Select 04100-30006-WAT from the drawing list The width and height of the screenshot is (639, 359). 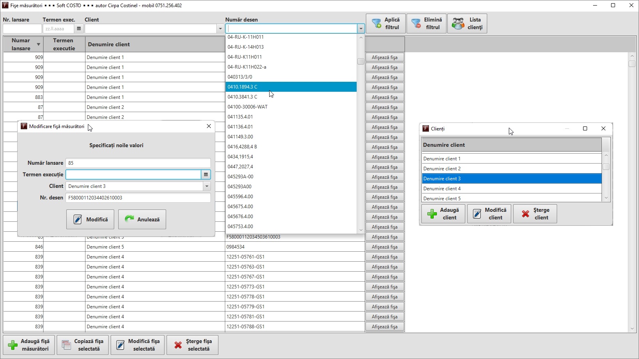[x=248, y=107]
